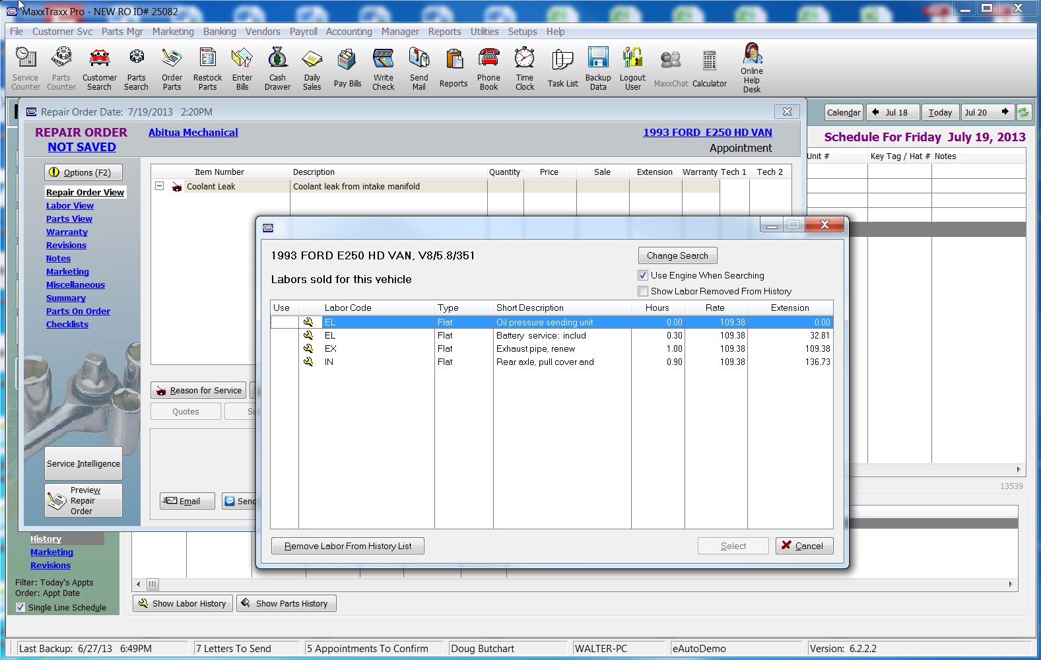
Task: Toggle the Single Line Schedule checkbox
Action: 20,607
